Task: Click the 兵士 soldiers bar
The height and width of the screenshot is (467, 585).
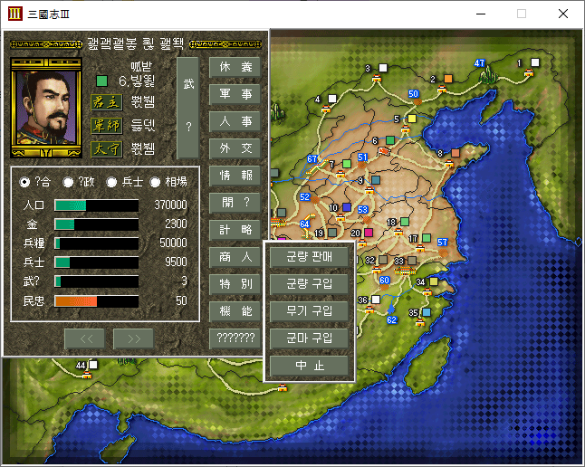Action: (x=97, y=262)
